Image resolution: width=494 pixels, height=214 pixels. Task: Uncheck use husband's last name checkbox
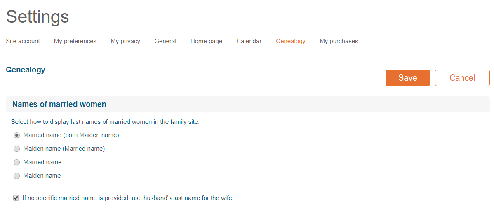pos(16,198)
